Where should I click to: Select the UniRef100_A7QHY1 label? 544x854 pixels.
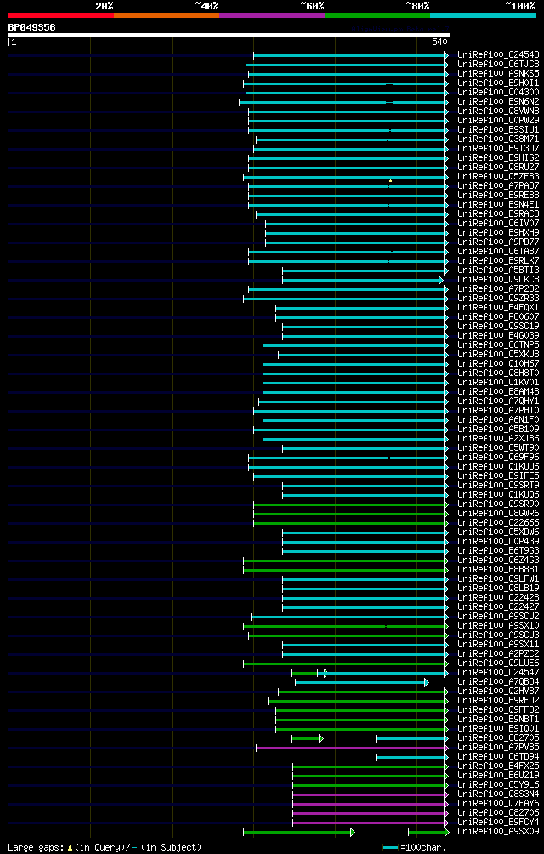coord(498,401)
